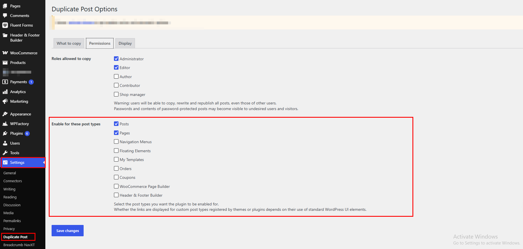Check the Shop manager role checkbox
The height and width of the screenshot is (249, 523).
116,94
